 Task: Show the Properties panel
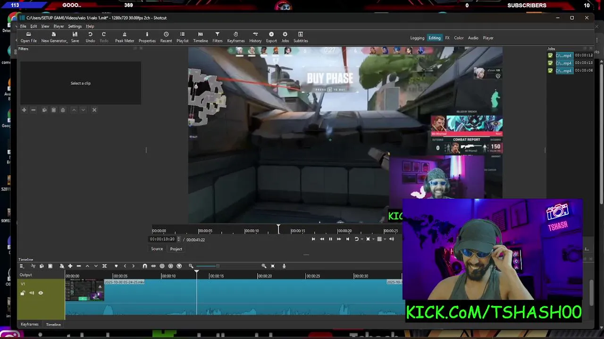[147, 37]
